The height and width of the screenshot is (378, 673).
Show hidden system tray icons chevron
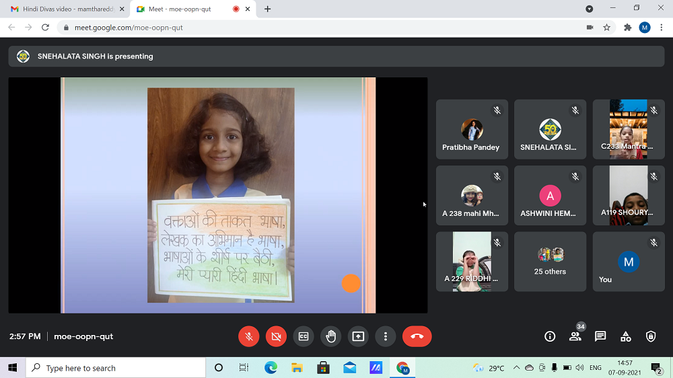pyautogui.click(x=516, y=368)
